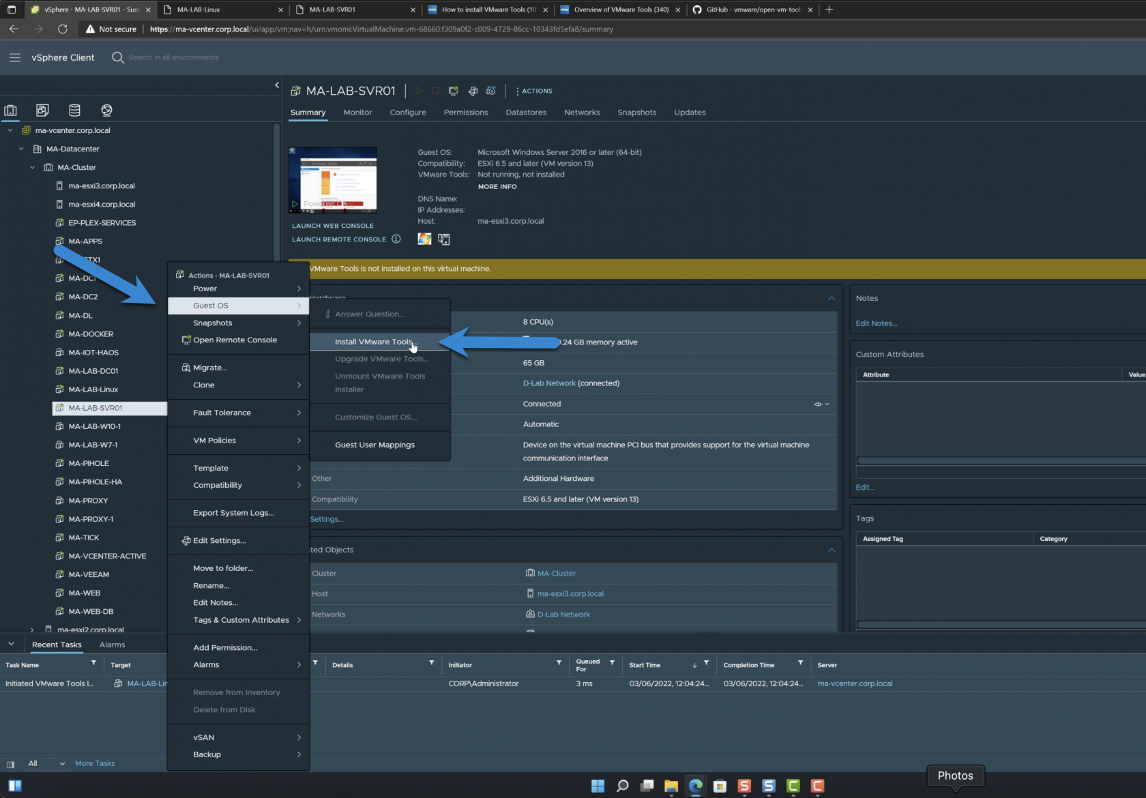The image size is (1146, 798).
Task: Select the Hosts and Clusters inventory icon
Action: [10, 110]
